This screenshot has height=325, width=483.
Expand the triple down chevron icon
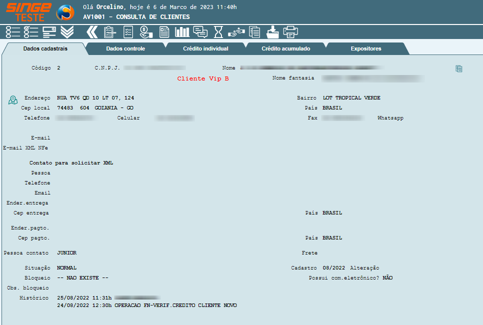click(x=67, y=32)
